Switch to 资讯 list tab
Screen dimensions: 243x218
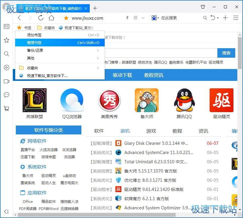coord(203,131)
